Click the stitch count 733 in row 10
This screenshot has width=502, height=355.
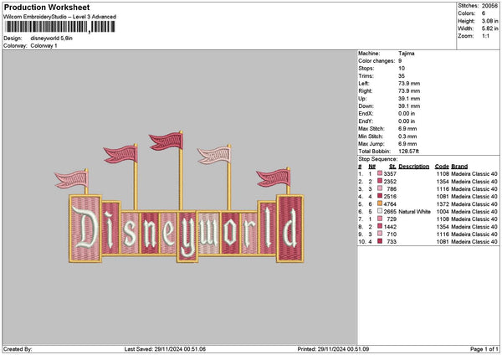392,242
